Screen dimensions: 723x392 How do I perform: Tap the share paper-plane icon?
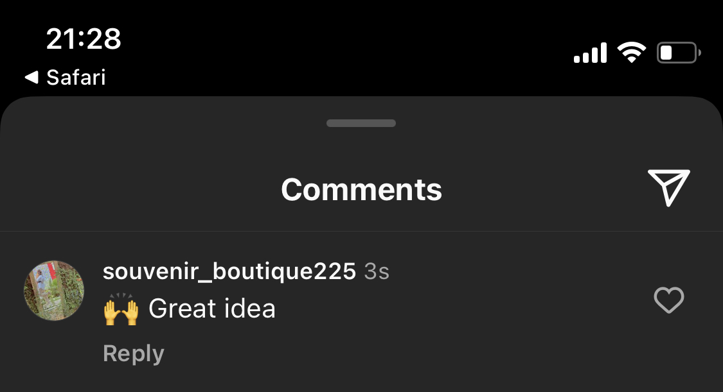[668, 188]
